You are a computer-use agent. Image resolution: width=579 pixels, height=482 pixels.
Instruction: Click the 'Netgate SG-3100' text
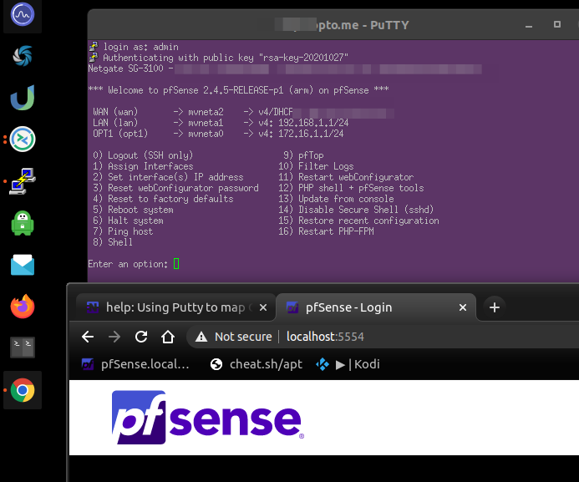(125, 68)
